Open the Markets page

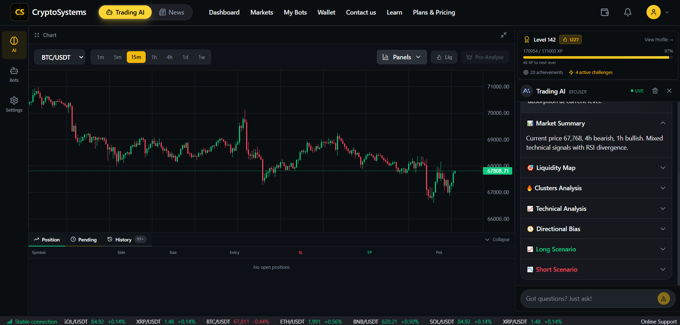pyautogui.click(x=261, y=12)
